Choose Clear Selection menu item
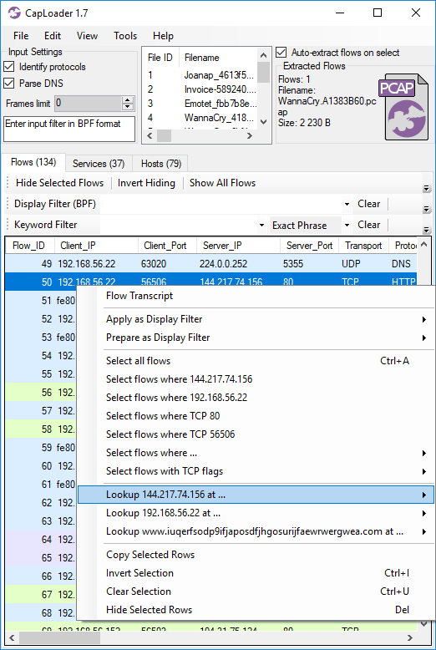 (256, 592)
